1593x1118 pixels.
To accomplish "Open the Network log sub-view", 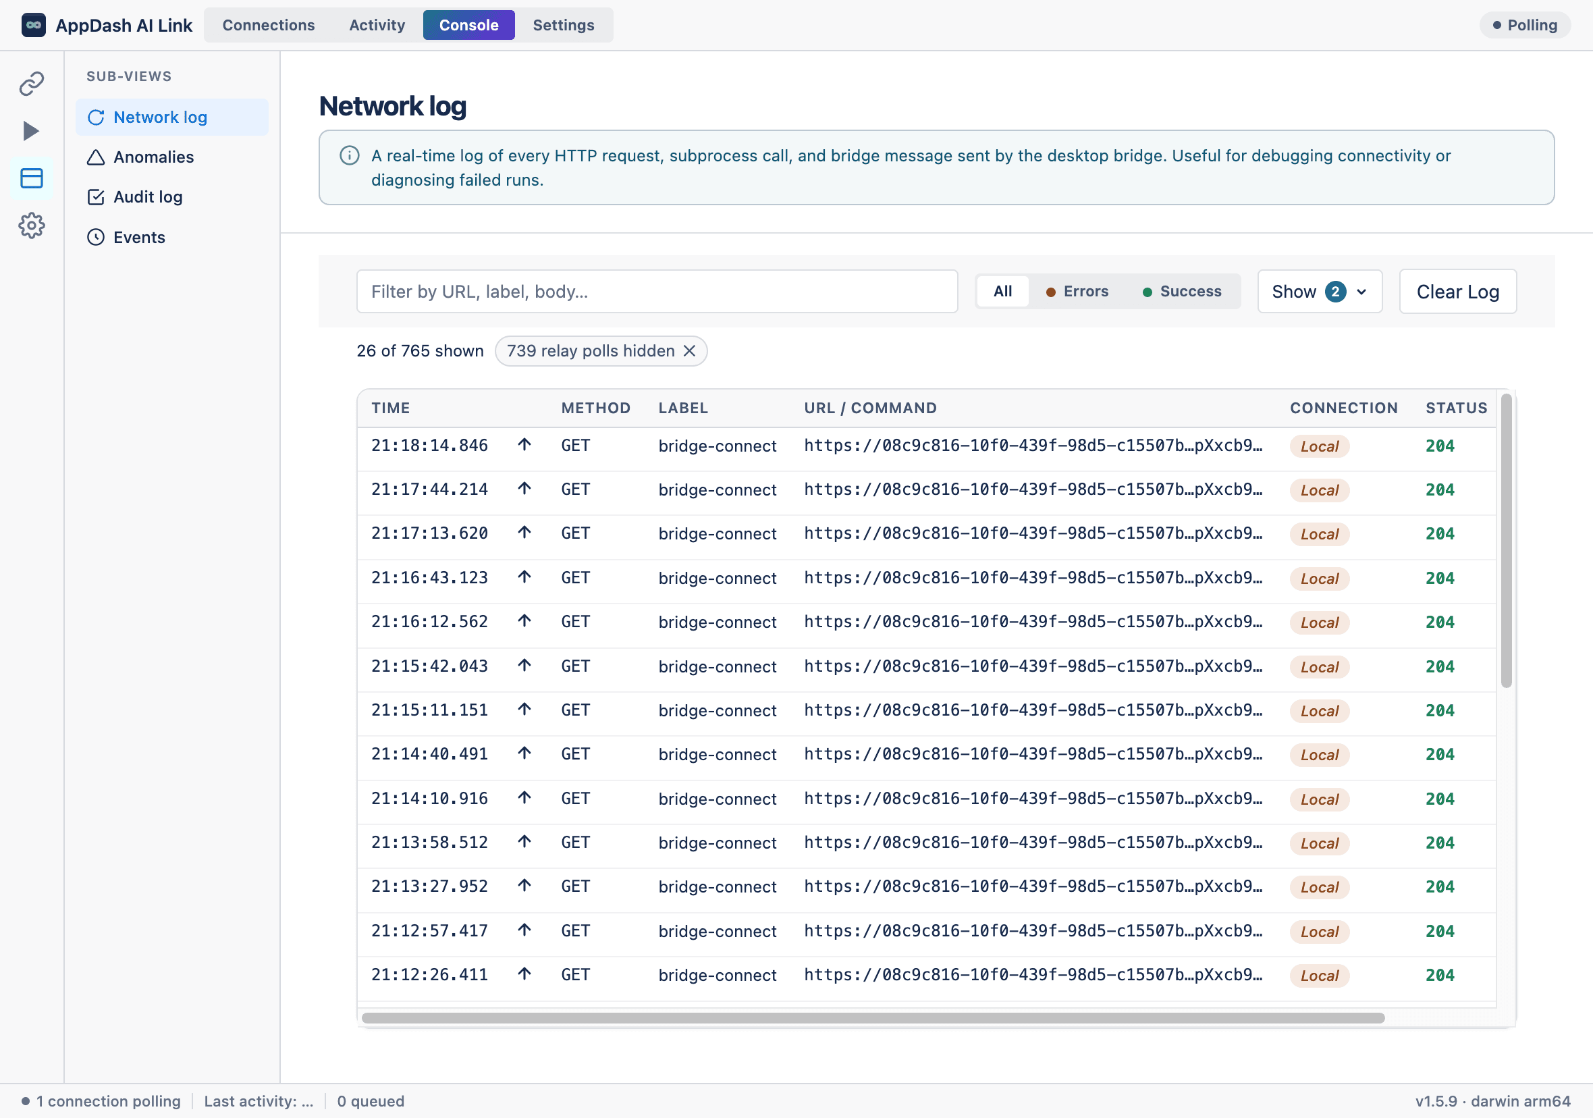I will pyautogui.click(x=172, y=117).
